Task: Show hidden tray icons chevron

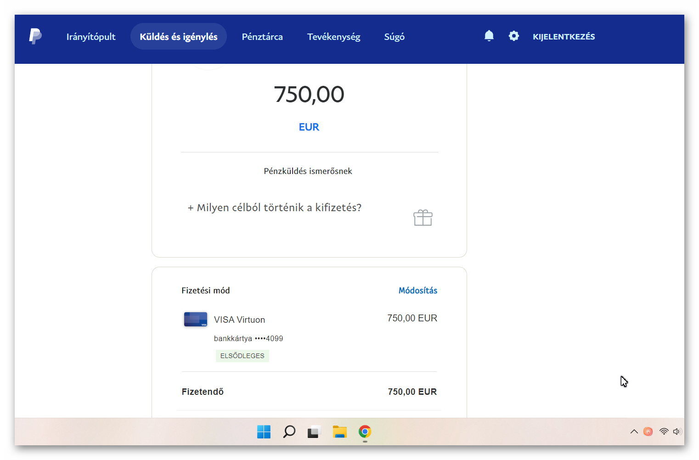Action: tap(634, 432)
